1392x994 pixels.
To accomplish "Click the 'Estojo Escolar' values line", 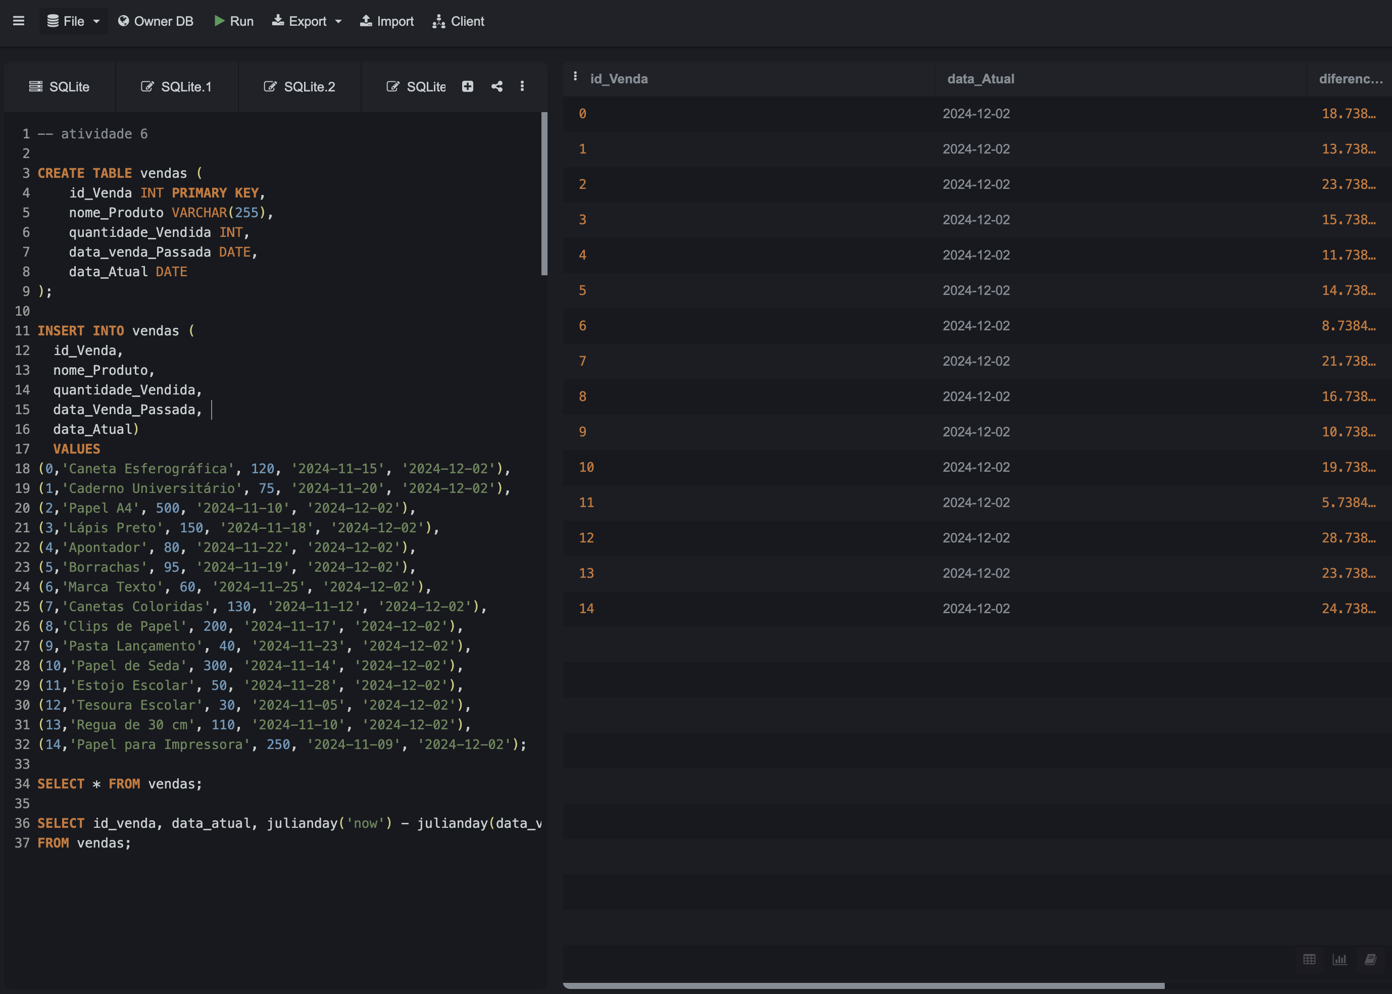I will (x=251, y=685).
